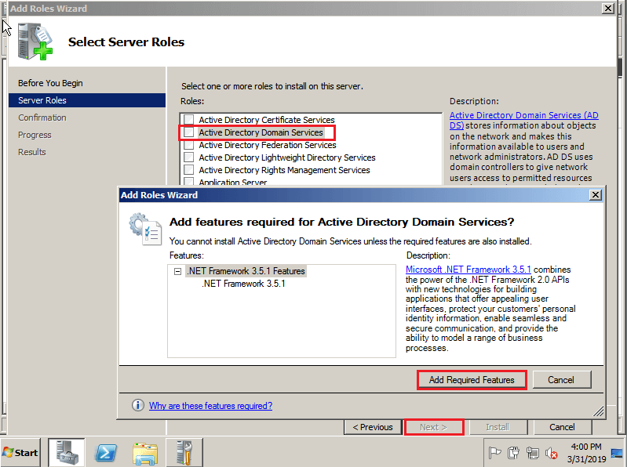Viewport: 627px width, 467px height.
Task: Collapse the .NET Framework 3.5.1 Features node
Action: [177, 271]
